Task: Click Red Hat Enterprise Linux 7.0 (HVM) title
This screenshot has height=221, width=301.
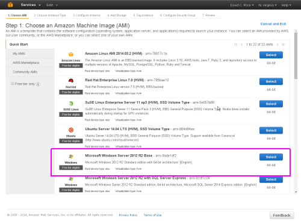Action: click(114, 80)
